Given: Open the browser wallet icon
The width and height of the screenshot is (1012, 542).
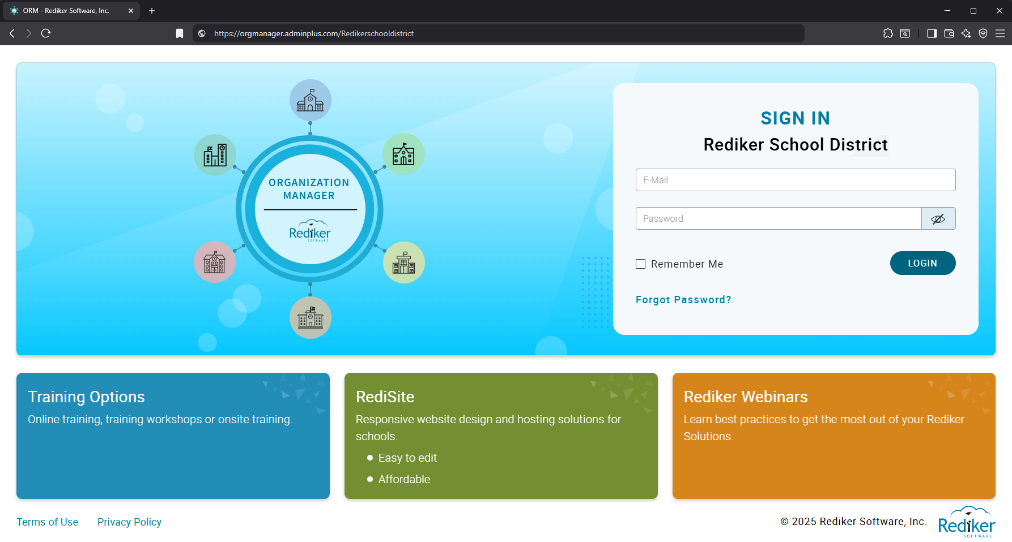Looking at the screenshot, I should pos(949,33).
